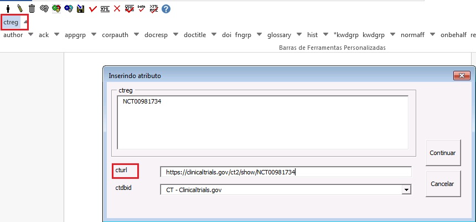Click the red X icon in toolbar
The width and height of the screenshot is (476, 222).
pyautogui.click(x=117, y=9)
